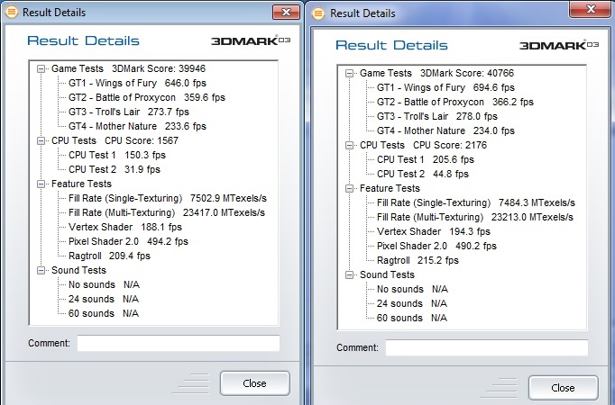This screenshot has height=405, width=615.
Task: Collapse Game Tests node in left window
Action: [41, 69]
